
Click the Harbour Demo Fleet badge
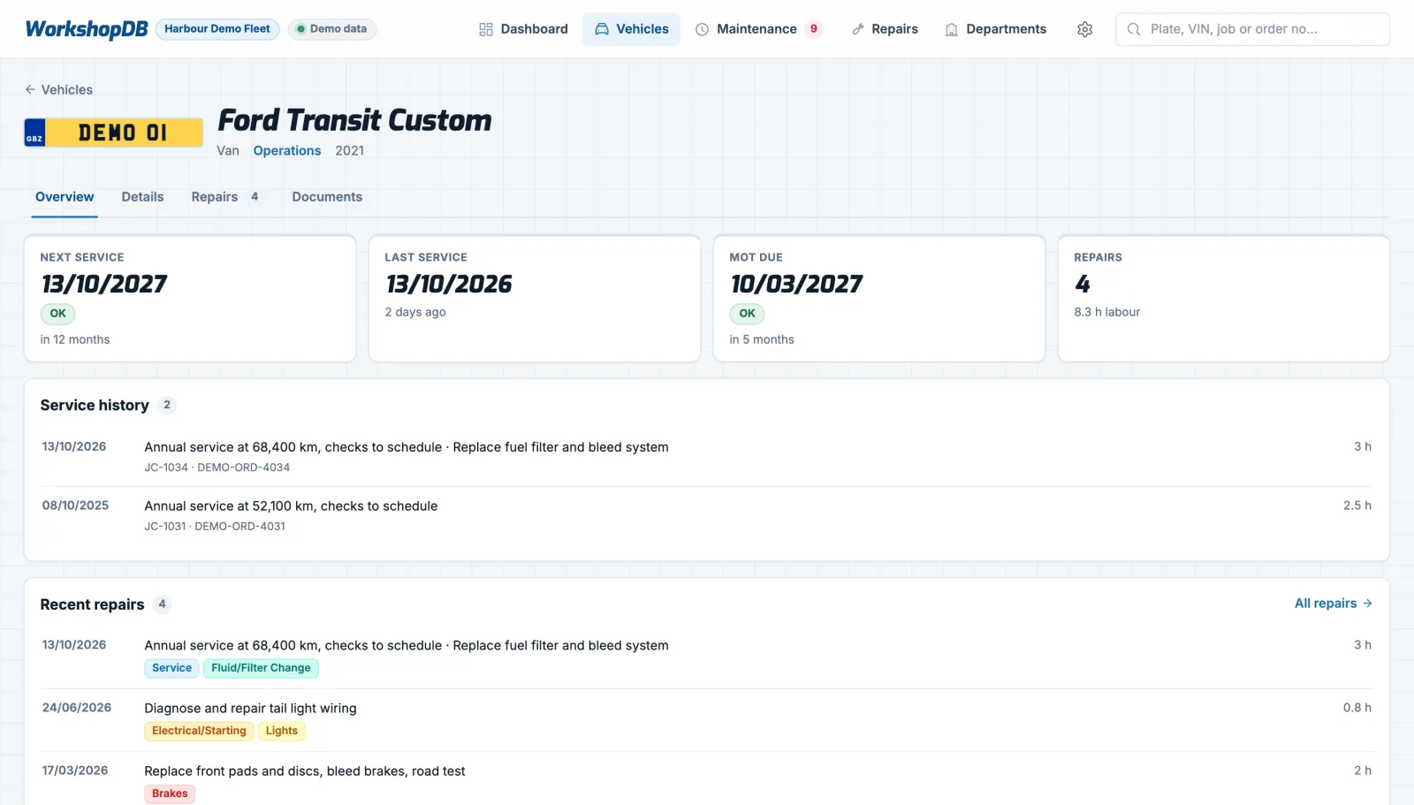pos(217,29)
